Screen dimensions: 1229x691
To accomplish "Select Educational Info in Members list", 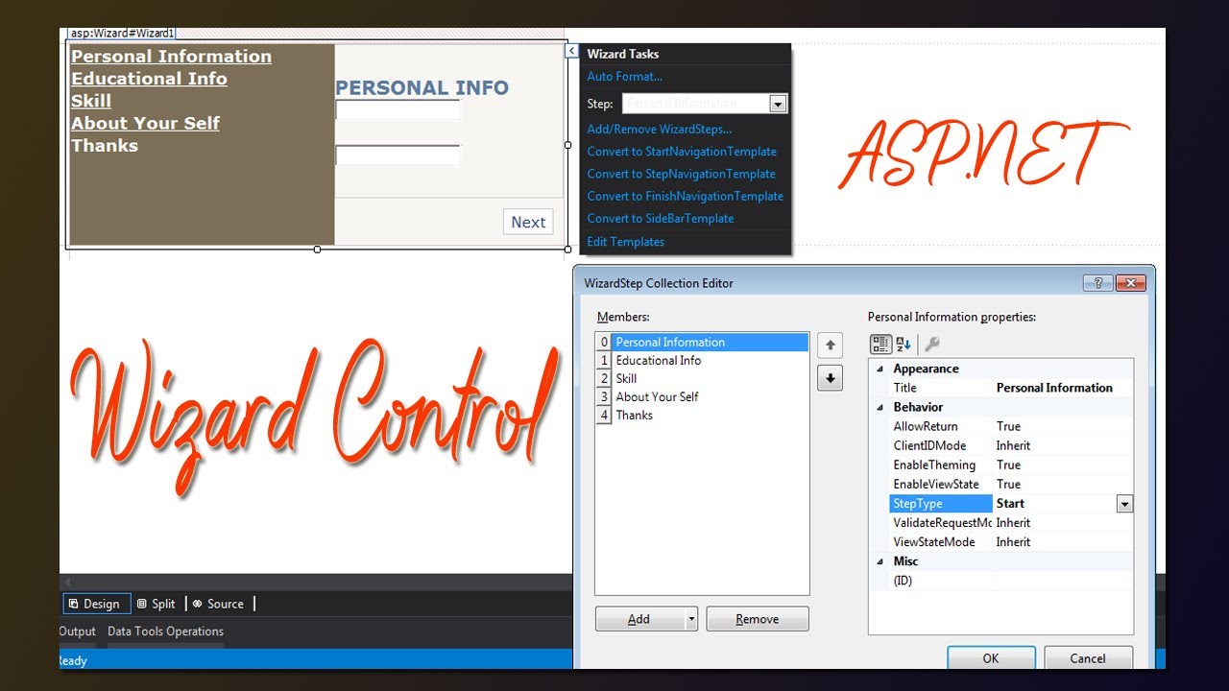I will tap(702, 360).
